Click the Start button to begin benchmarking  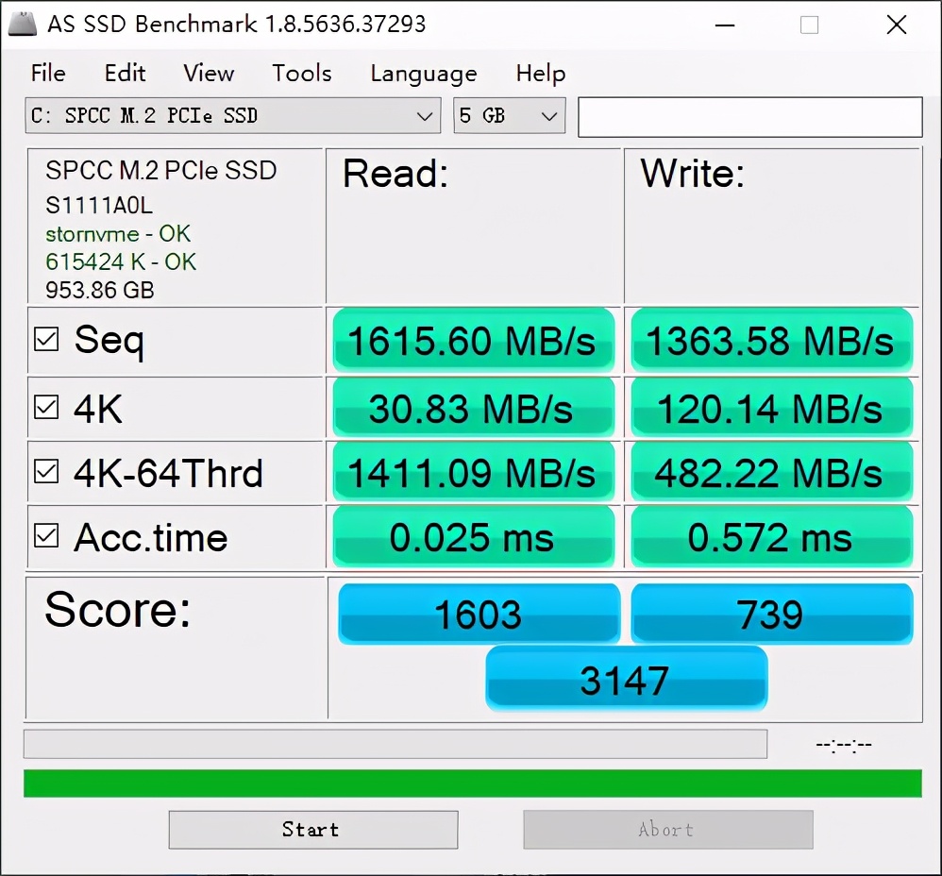tap(312, 829)
